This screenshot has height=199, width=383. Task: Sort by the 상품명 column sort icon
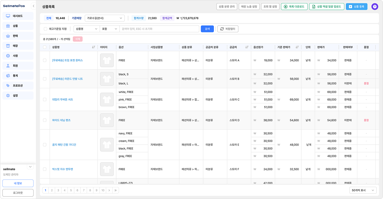[93, 47]
